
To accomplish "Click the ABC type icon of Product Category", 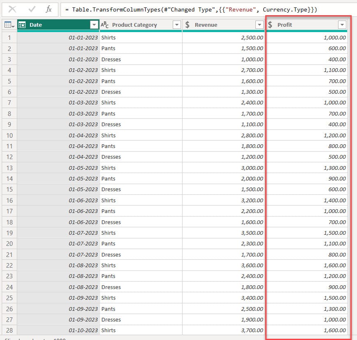I will click(105, 25).
